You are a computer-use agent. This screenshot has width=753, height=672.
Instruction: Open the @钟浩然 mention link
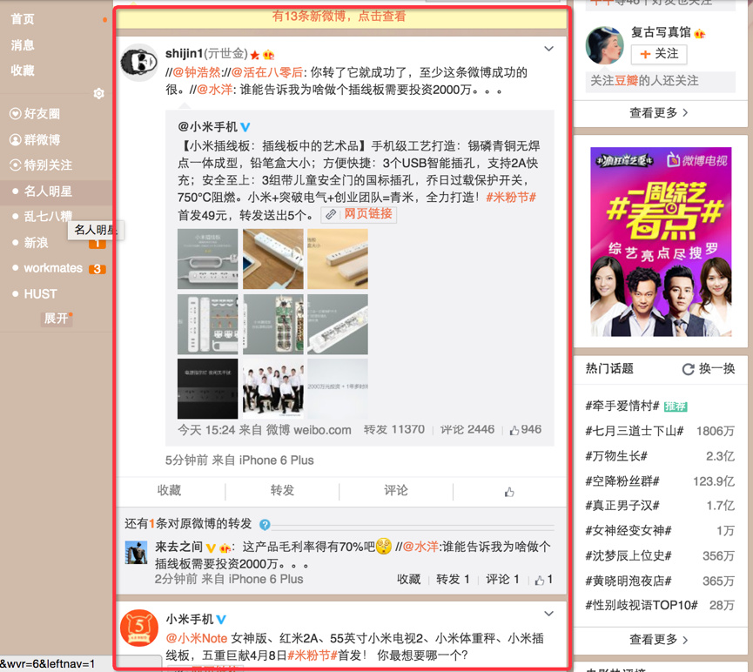[x=196, y=72]
